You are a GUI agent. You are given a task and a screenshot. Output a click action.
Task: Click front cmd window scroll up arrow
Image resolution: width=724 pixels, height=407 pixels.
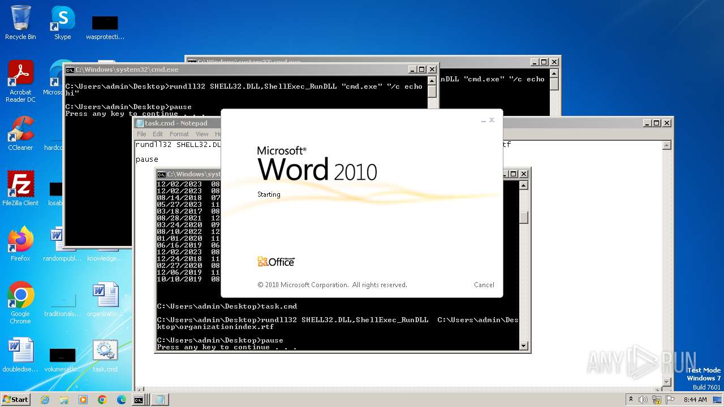(524, 185)
